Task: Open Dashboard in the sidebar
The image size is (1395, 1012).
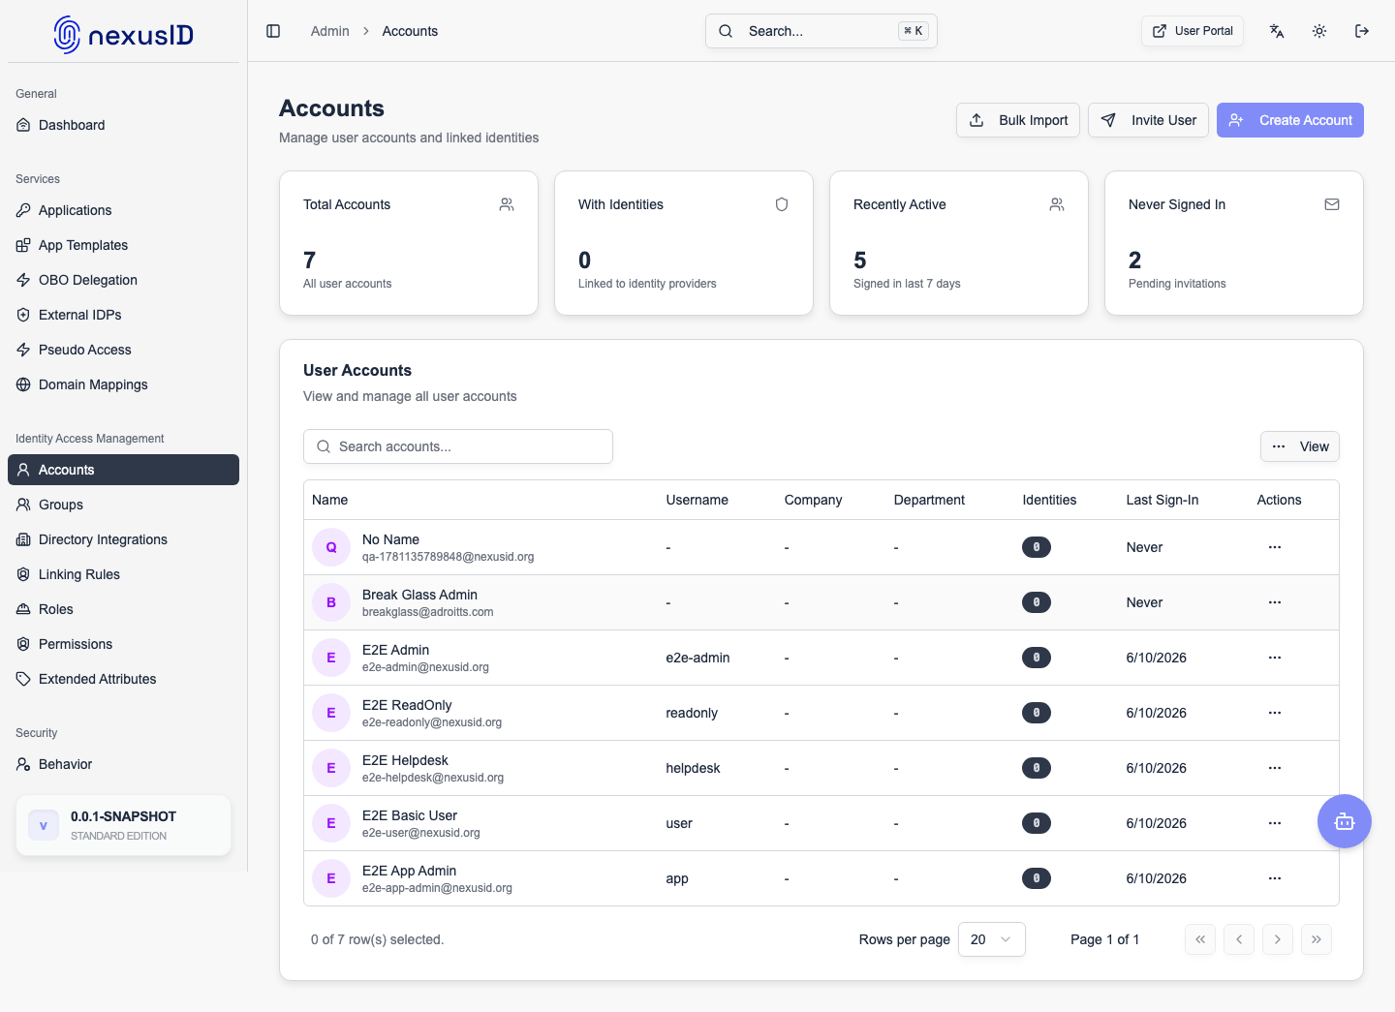Action: pos(123,125)
